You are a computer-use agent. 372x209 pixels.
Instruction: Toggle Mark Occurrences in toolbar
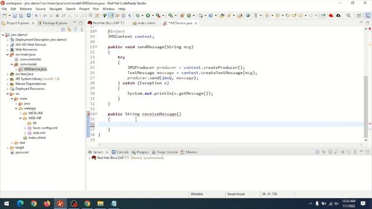coord(111,16)
